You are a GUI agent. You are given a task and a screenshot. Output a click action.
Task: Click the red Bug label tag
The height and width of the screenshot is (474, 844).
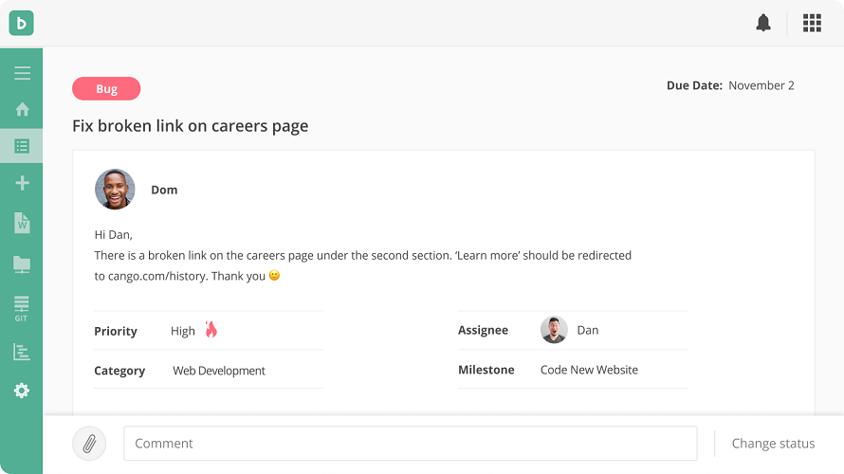coord(106,89)
